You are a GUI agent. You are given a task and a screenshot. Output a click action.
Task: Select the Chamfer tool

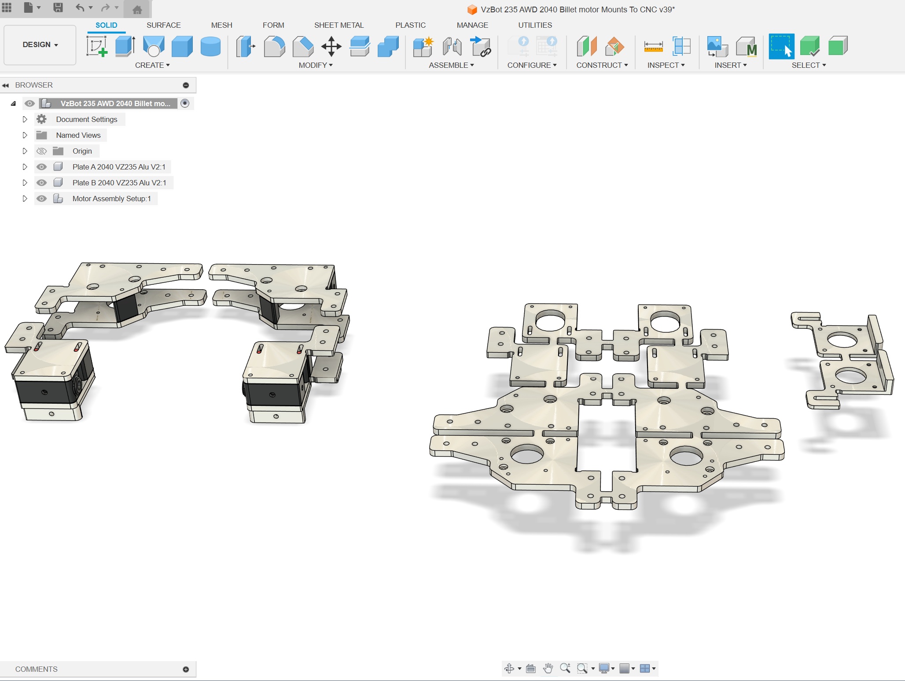click(303, 46)
